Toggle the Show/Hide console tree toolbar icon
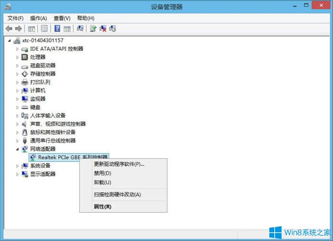Screen dimensions: 333x241 [x=32, y=29]
